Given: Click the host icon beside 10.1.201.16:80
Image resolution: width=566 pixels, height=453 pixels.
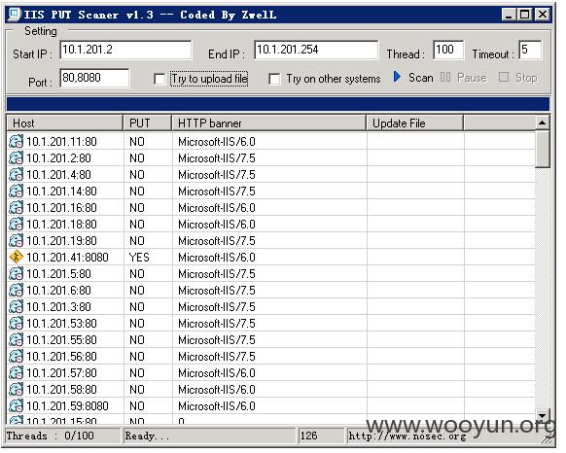Looking at the screenshot, I should (16, 208).
